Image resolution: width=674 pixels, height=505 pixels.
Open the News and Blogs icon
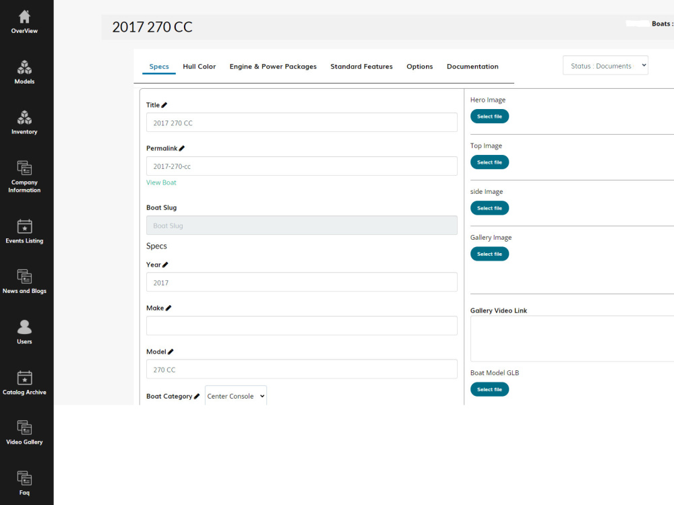coord(24,277)
